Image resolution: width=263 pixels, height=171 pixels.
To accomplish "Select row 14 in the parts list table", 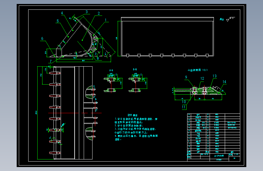I will point(214,114).
